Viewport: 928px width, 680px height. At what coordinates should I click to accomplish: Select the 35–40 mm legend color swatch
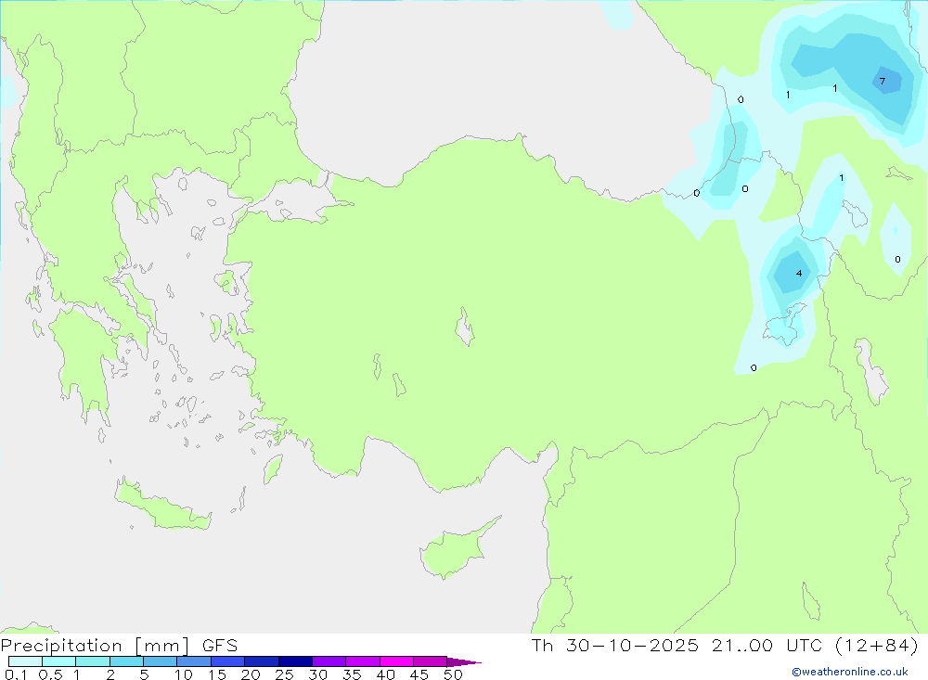(x=363, y=661)
